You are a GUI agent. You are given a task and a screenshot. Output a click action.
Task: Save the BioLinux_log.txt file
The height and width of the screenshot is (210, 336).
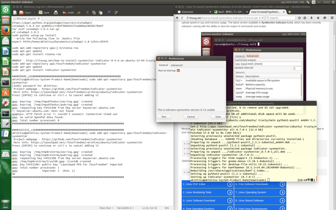click(44, 13)
